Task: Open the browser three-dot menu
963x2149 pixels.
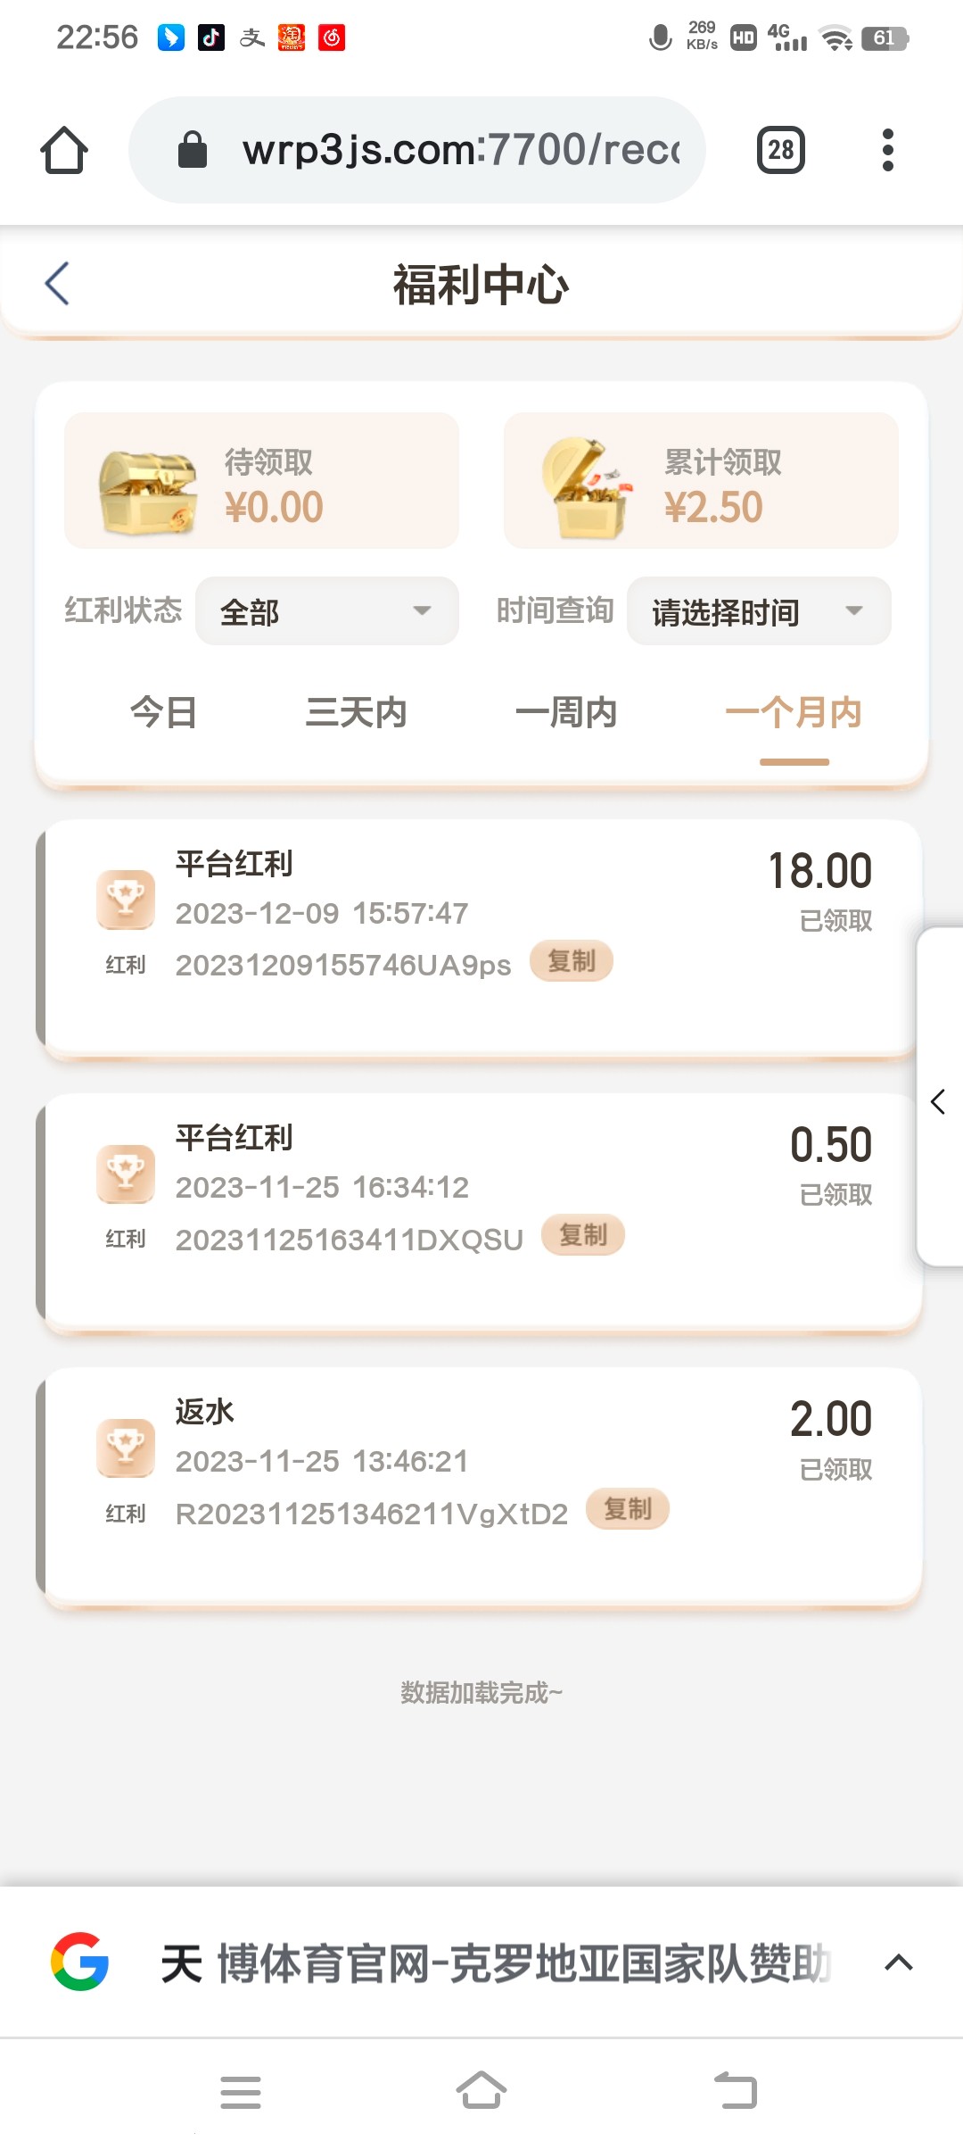Action: (887, 150)
